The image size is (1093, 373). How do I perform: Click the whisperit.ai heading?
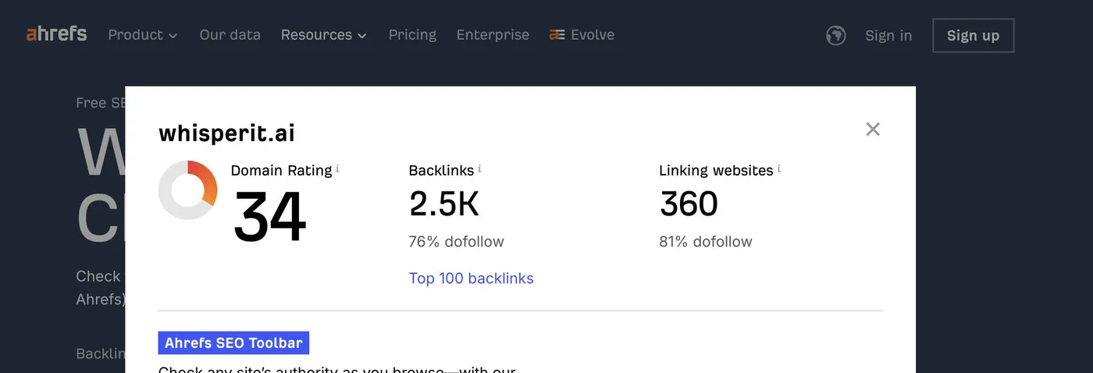click(x=227, y=133)
